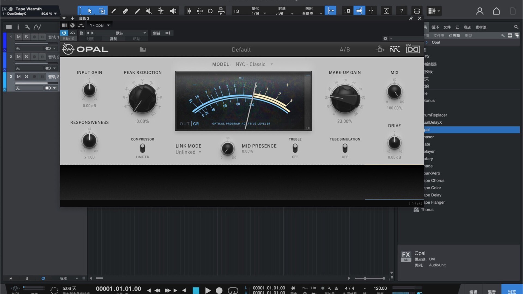
Task: Solo track 音轨 2
Action: point(26,57)
